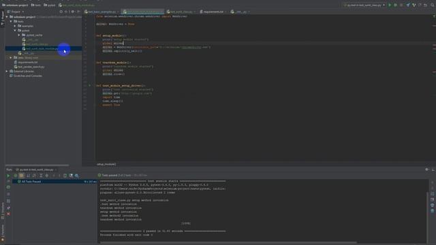Select requirements.txt in project tree
This screenshot has width=436, height=245.
point(26,62)
